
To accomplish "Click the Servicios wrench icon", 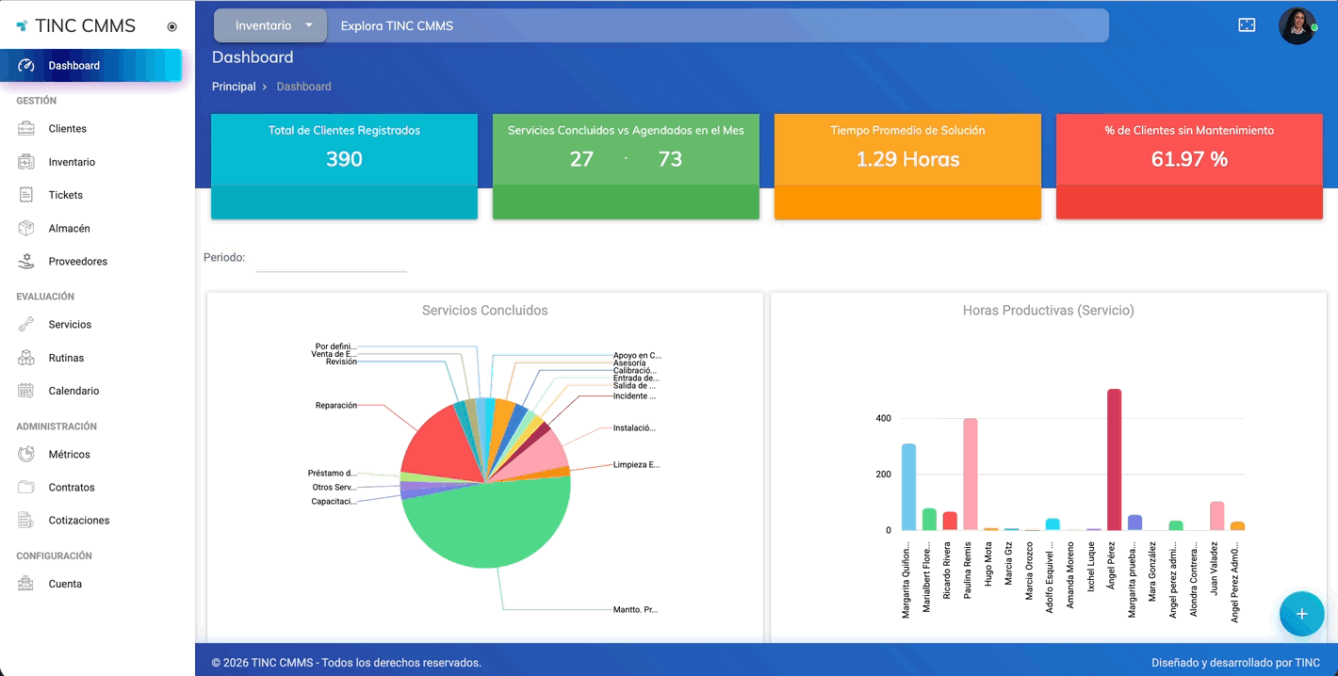I will (x=26, y=325).
